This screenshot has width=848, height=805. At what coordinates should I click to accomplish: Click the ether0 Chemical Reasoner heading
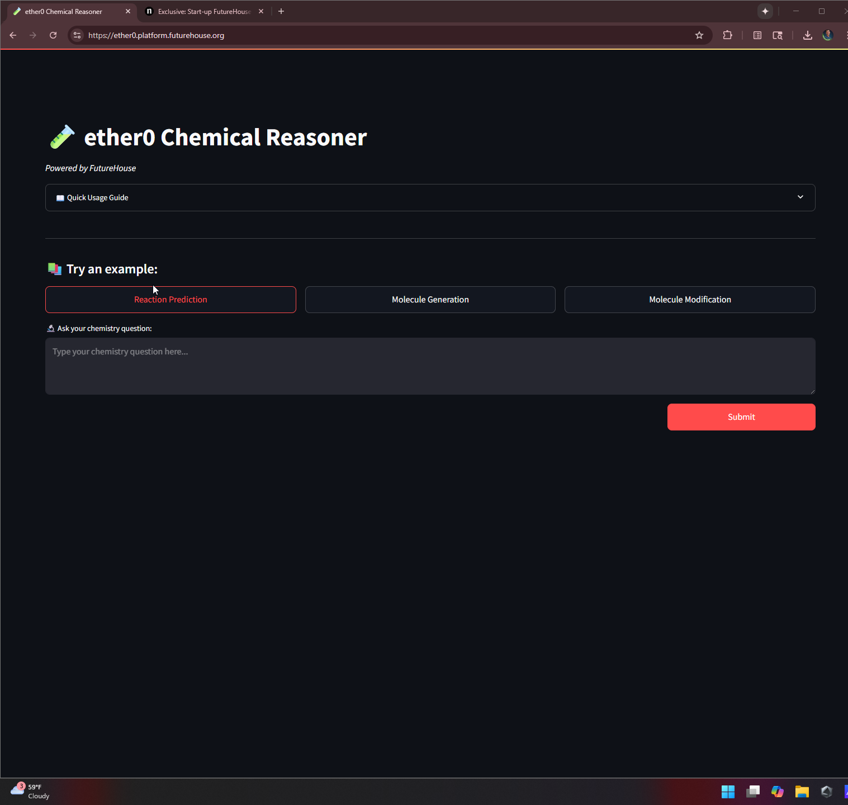pyautogui.click(x=225, y=138)
